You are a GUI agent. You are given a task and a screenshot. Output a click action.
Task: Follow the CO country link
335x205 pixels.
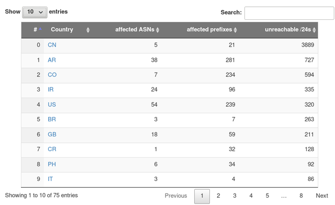[x=52, y=75]
